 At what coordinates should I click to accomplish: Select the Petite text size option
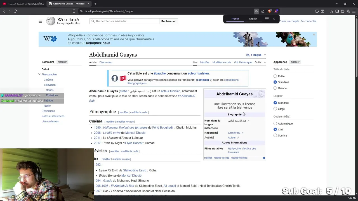coord(275,76)
